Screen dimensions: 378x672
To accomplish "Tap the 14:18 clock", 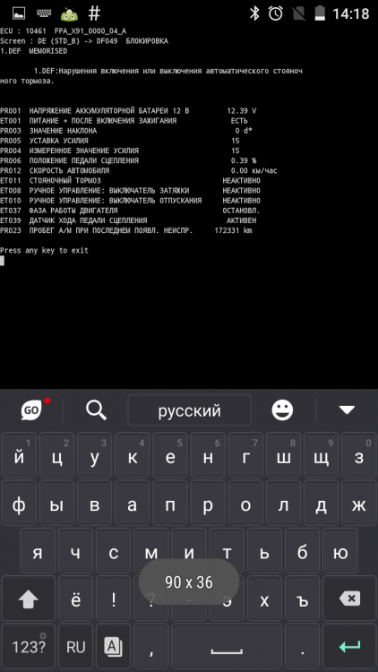I will (351, 13).
